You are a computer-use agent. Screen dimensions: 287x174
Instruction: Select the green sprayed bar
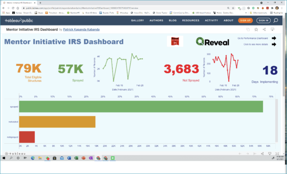pos(141,106)
